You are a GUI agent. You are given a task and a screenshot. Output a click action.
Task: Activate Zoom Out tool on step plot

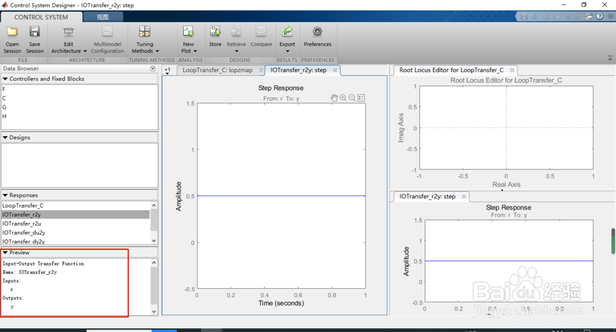point(352,98)
